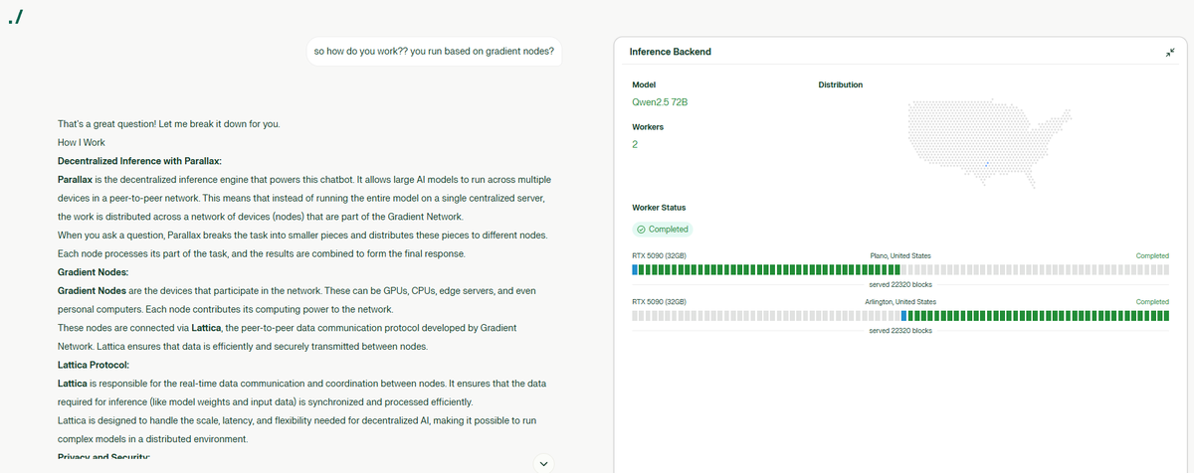Image resolution: width=1194 pixels, height=473 pixels.
Task: Click the Completed status of the Arlington worker
Action: tap(1152, 302)
